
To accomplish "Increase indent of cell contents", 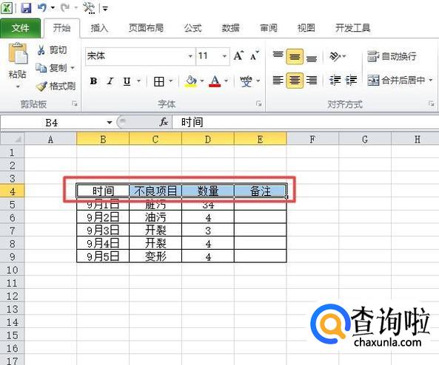I will pos(351,81).
